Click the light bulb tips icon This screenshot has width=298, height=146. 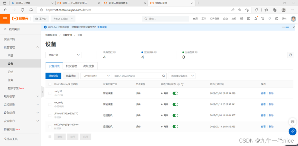[x=269, y=19]
